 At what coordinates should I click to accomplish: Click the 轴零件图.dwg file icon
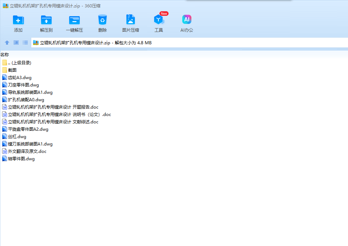(x=5, y=159)
